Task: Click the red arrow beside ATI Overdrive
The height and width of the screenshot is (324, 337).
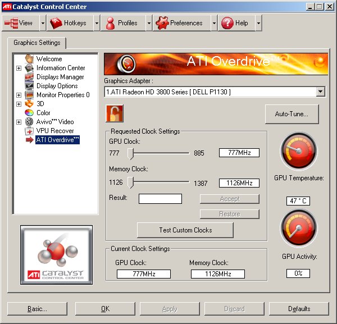Action: coord(29,140)
